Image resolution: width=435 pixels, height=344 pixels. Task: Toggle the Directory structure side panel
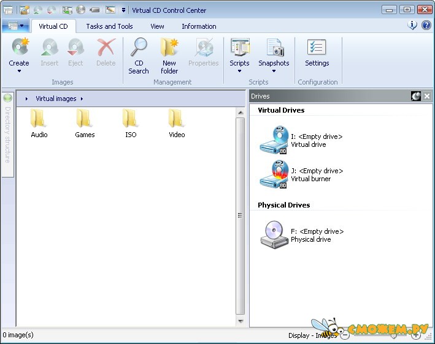(8, 135)
